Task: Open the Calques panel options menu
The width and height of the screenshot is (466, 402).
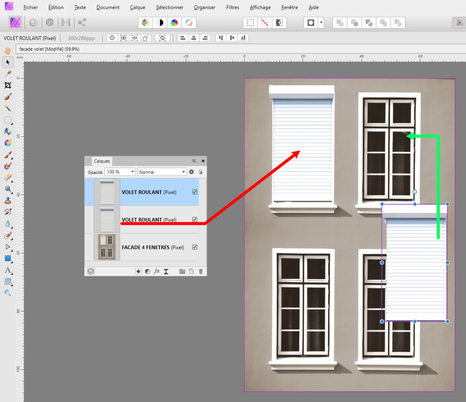Action: pyautogui.click(x=194, y=161)
